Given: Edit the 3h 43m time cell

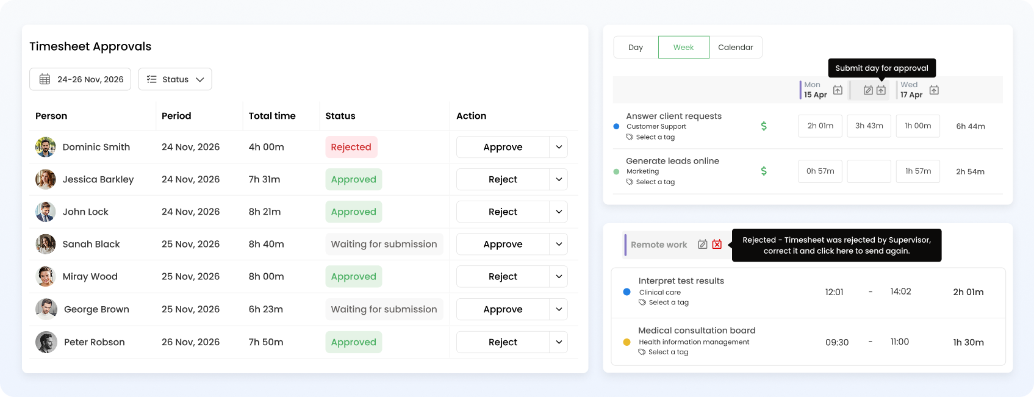Looking at the screenshot, I should 869,126.
